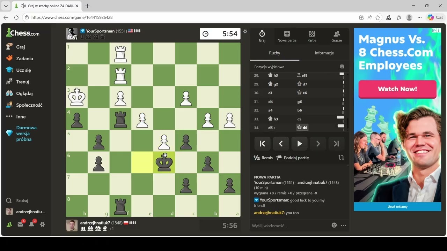
Task: Reload the page
Action: click(x=16, y=17)
